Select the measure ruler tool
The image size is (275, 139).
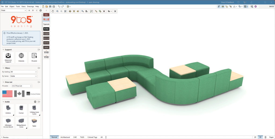click(96, 11)
